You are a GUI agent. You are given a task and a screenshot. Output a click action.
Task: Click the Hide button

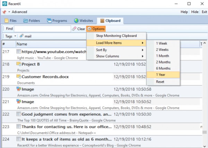pyautogui.click(x=195, y=12)
